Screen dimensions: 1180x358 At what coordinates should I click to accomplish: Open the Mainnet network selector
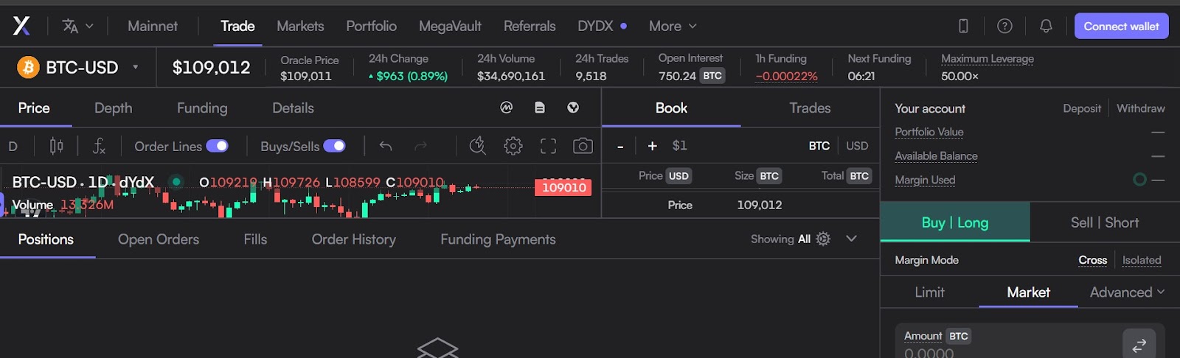[x=153, y=26]
